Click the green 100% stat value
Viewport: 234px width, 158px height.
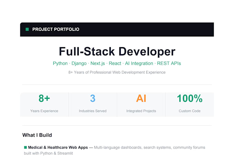pyautogui.click(x=190, y=98)
